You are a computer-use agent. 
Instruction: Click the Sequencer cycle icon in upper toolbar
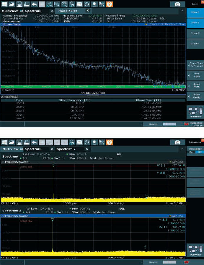click(x=87, y=4)
